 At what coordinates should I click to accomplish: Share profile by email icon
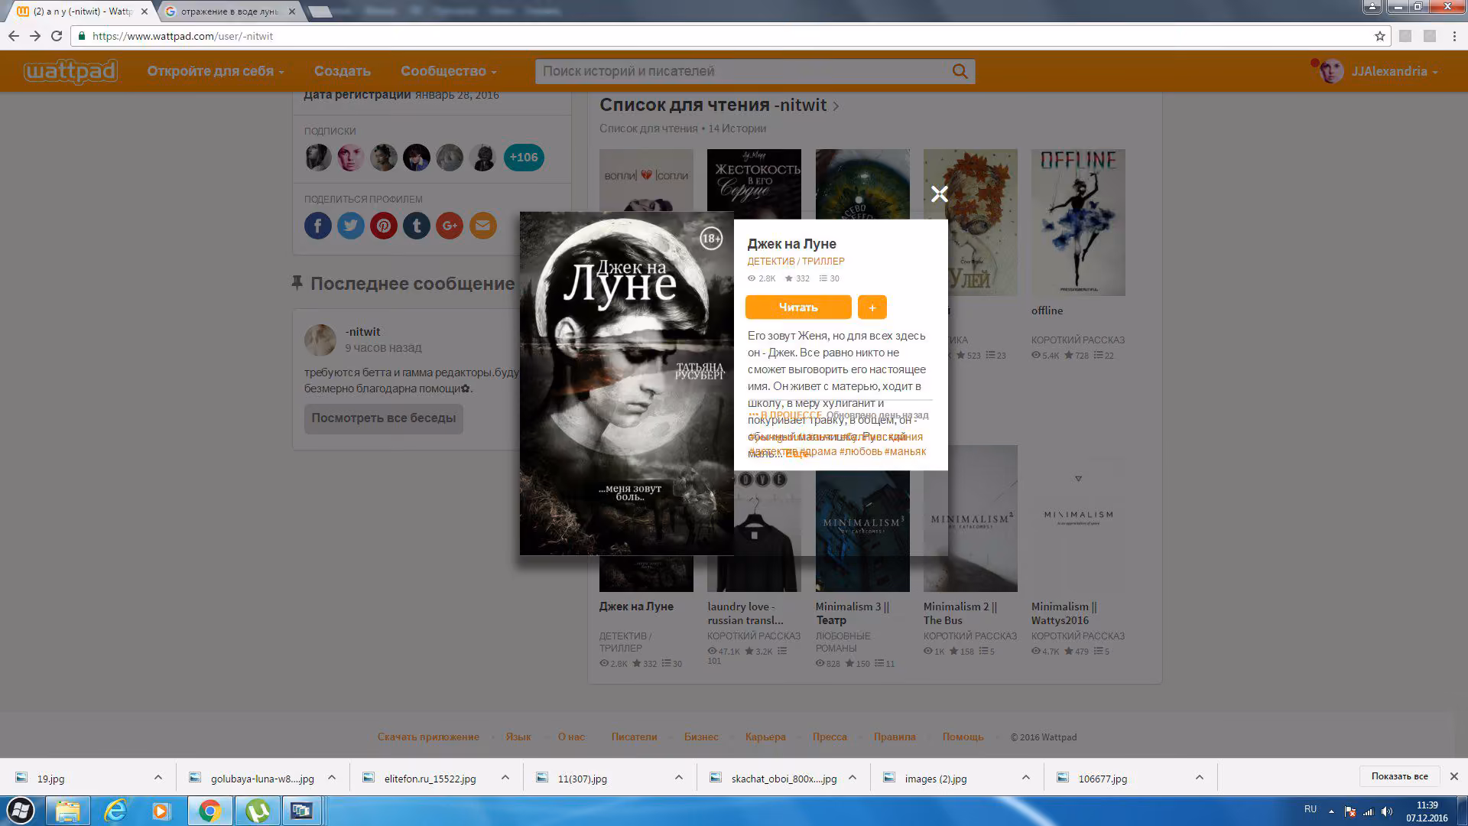(482, 226)
